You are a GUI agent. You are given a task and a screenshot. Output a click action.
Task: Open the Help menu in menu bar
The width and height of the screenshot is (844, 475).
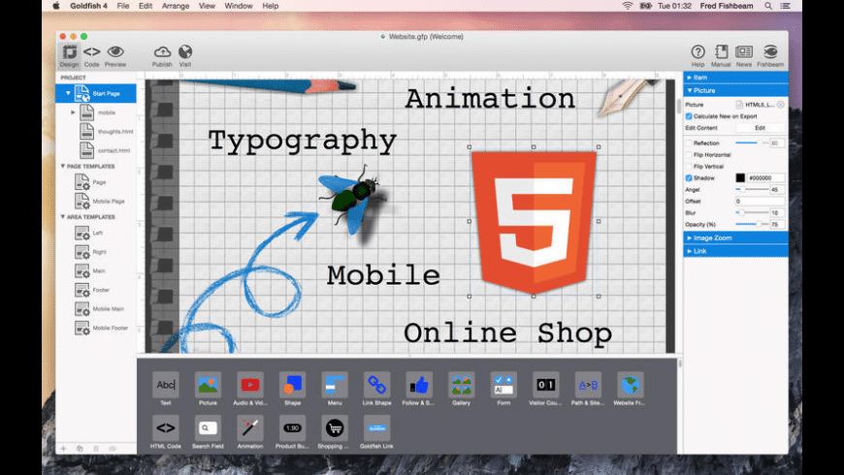click(x=271, y=6)
